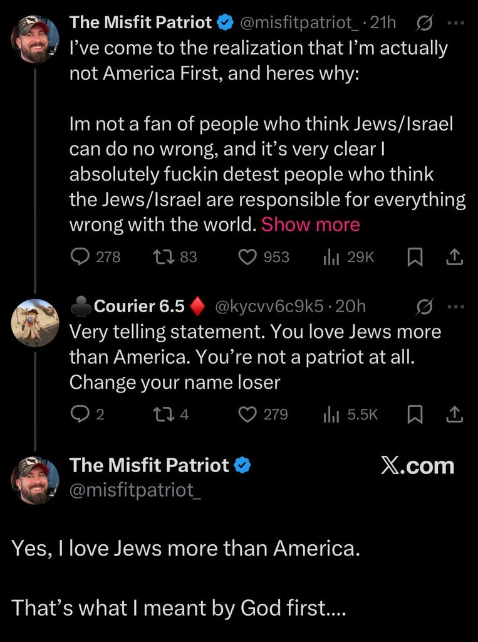Open Courier 6.5's profile avatar
The image size is (478, 642).
[x=35, y=322]
